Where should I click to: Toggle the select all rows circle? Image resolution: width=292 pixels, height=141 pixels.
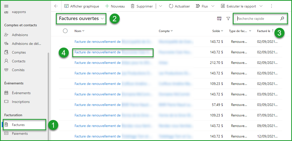pos(65,31)
